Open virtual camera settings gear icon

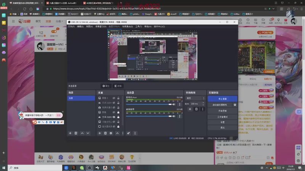235,105
